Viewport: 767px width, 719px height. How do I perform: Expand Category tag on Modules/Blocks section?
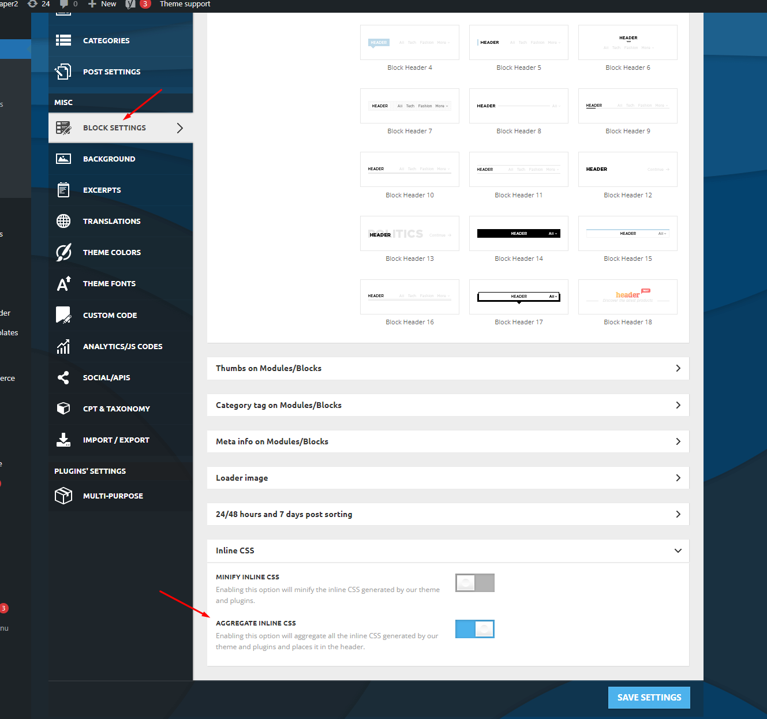pos(448,405)
